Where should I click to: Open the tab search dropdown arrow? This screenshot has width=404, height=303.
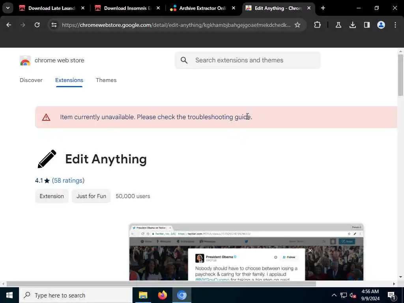tap(8, 8)
